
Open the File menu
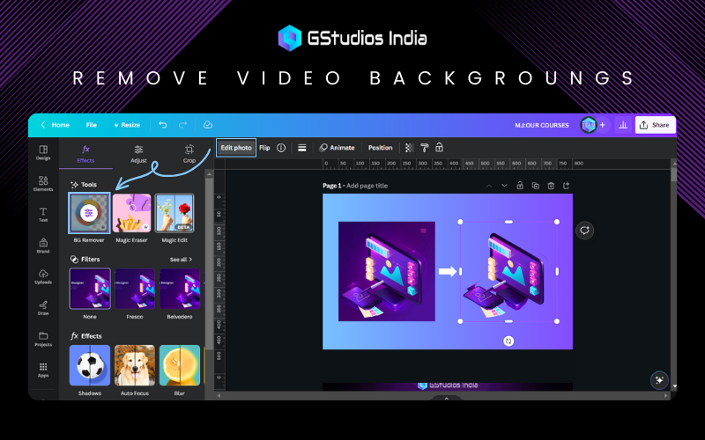(91, 125)
